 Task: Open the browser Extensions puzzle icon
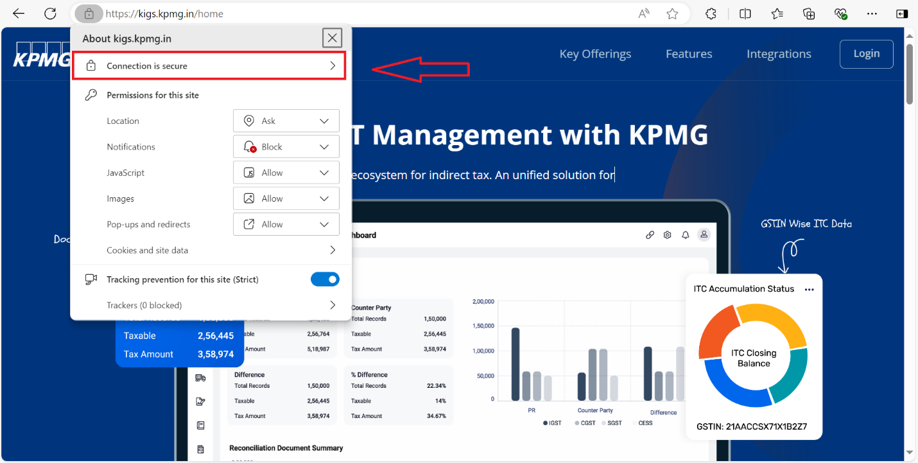click(x=711, y=13)
